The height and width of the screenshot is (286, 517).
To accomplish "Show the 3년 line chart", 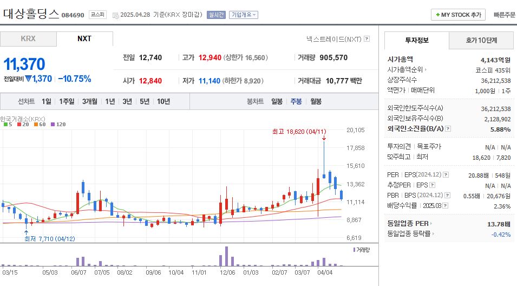I will click(x=127, y=102).
